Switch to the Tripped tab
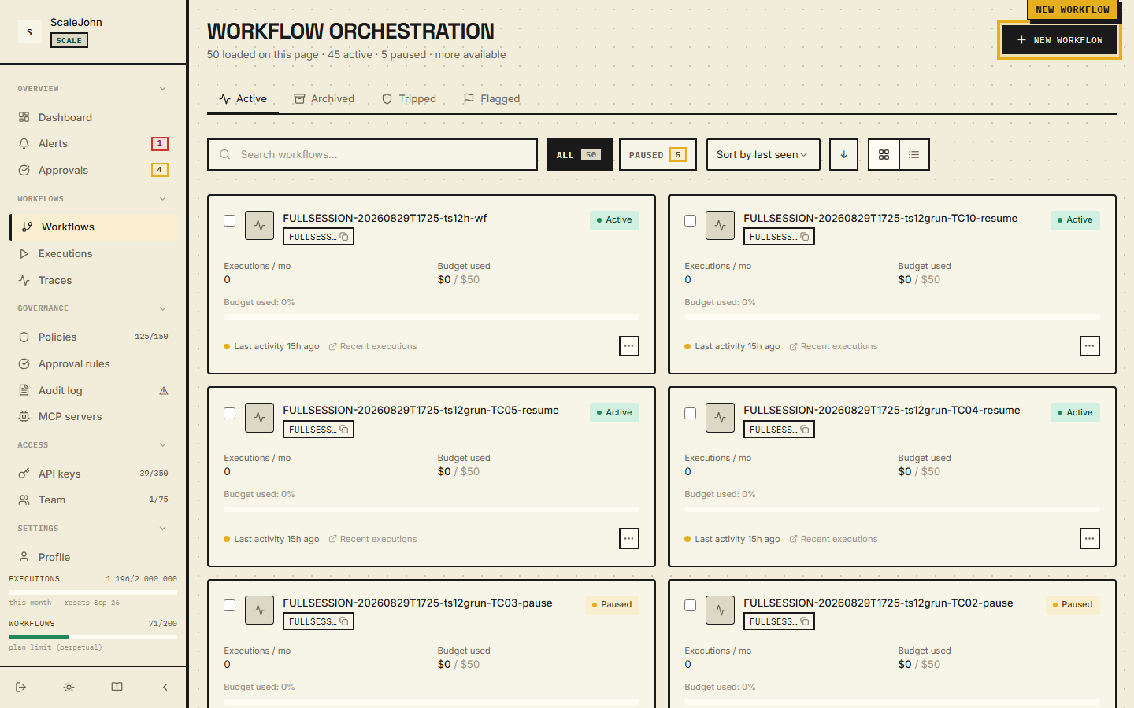The width and height of the screenshot is (1134, 708). point(409,99)
